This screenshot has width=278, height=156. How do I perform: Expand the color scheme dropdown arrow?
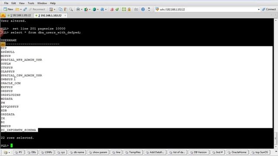[90, 10]
